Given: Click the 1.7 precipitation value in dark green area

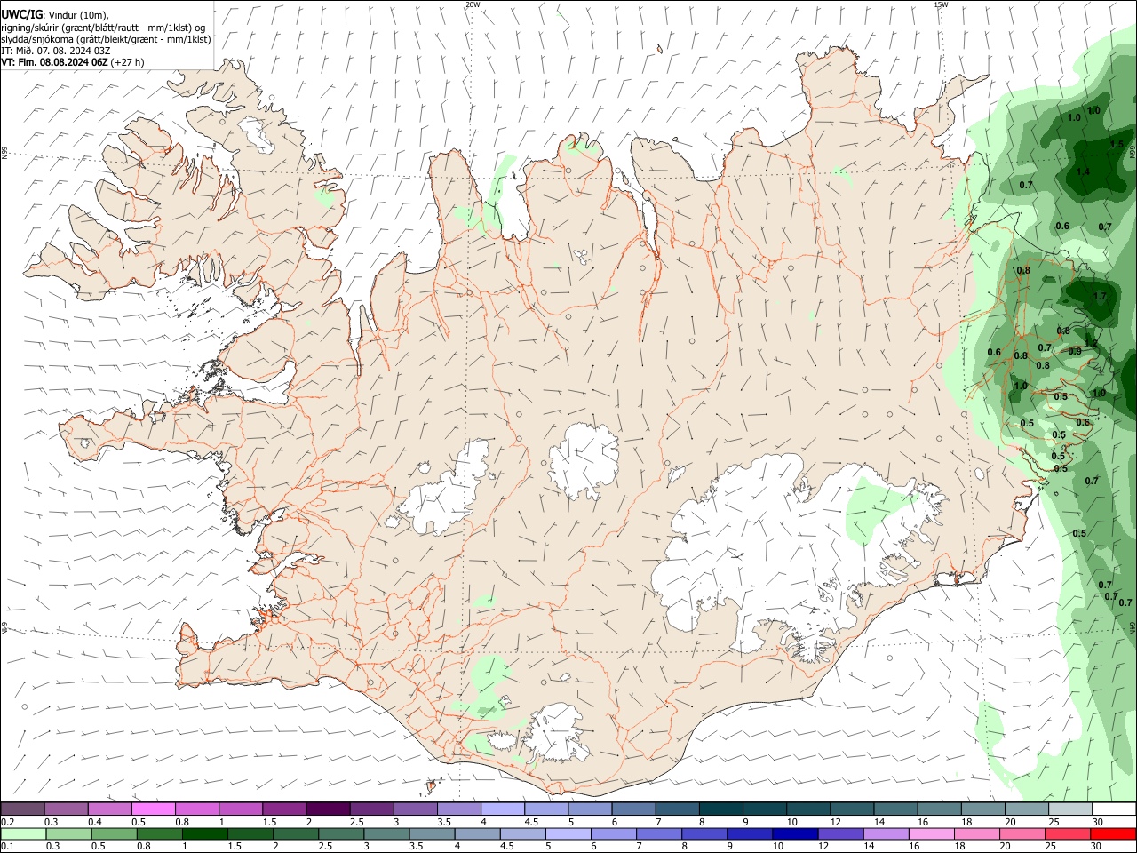Looking at the screenshot, I should (x=1100, y=297).
